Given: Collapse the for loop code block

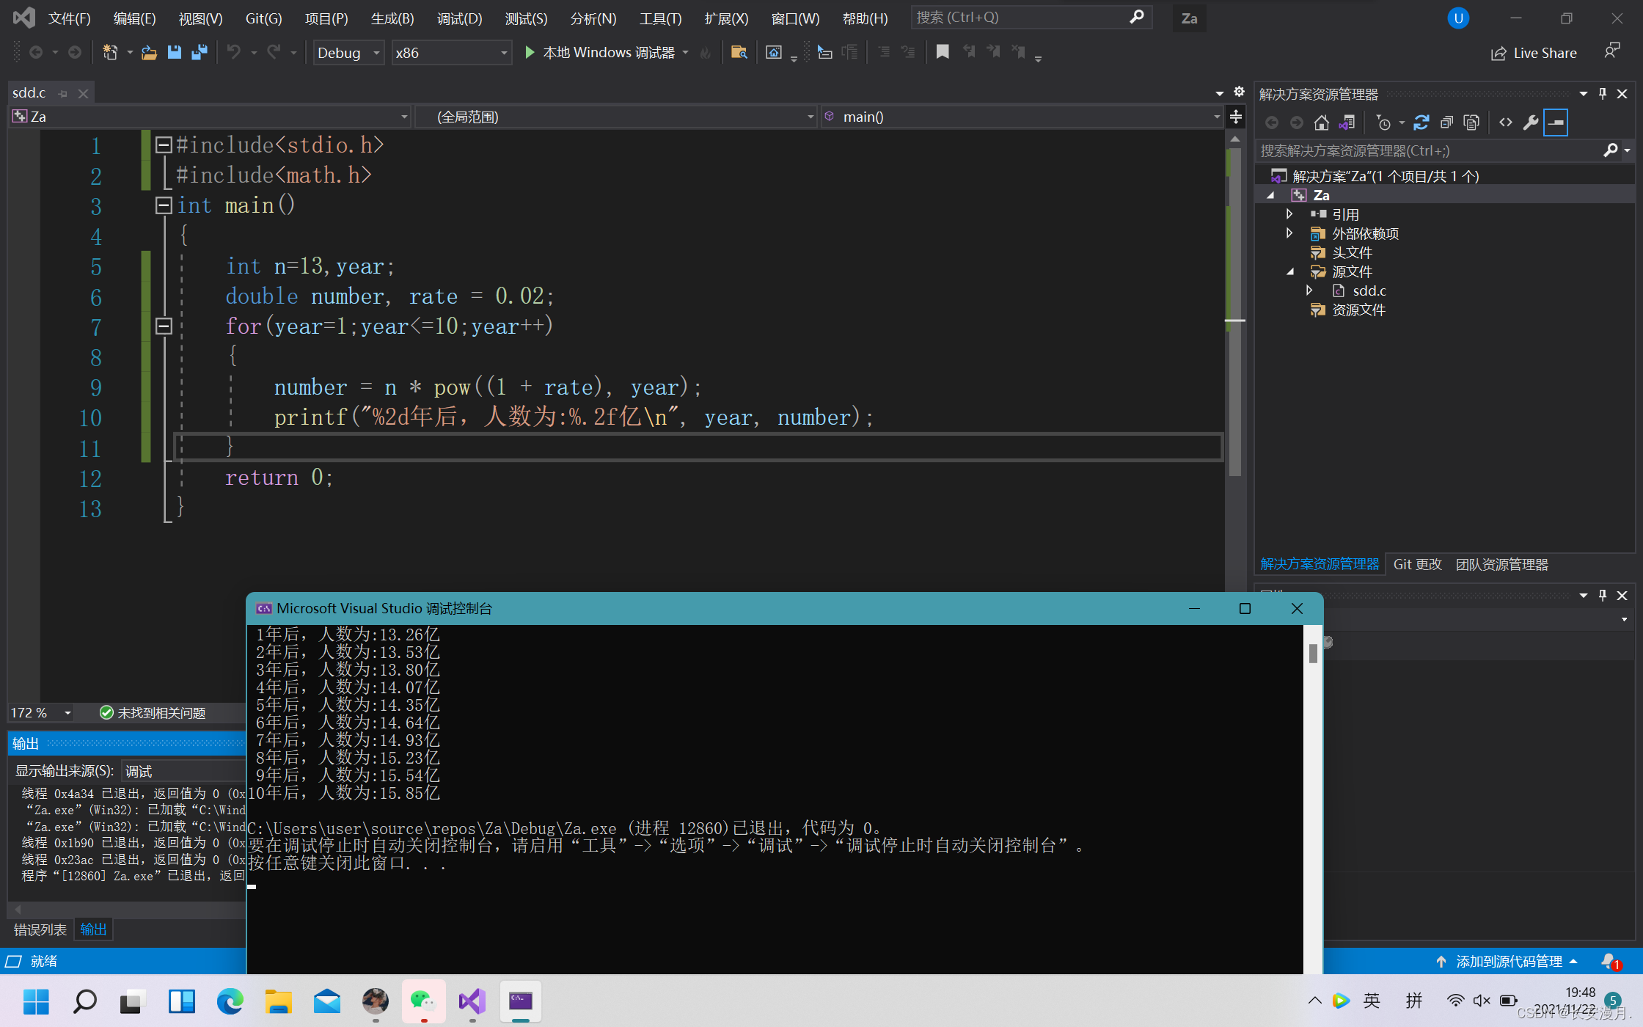Looking at the screenshot, I should coord(164,326).
